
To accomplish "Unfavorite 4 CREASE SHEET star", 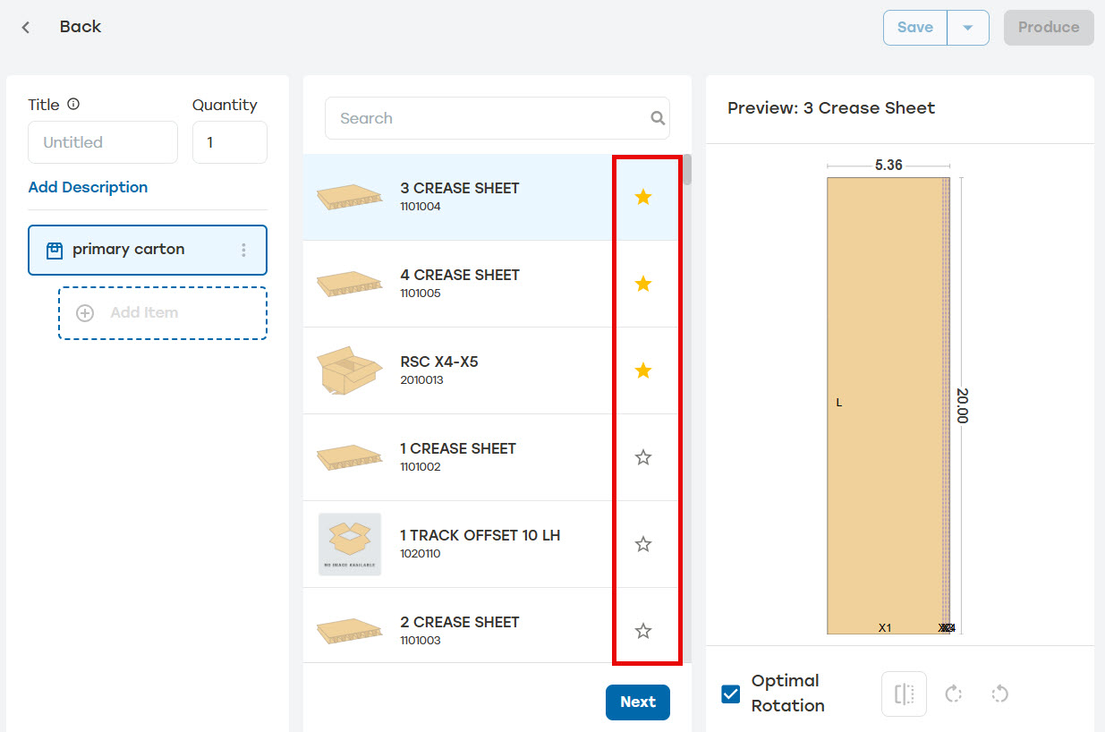I will click(642, 284).
